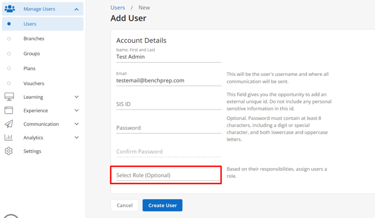This screenshot has width=375, height=218.
Task: Click the Settings gear icon
Action: click(x=9, y=151)
